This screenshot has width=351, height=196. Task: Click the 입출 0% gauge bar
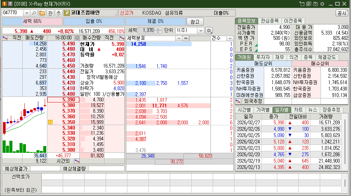[94, 21]
